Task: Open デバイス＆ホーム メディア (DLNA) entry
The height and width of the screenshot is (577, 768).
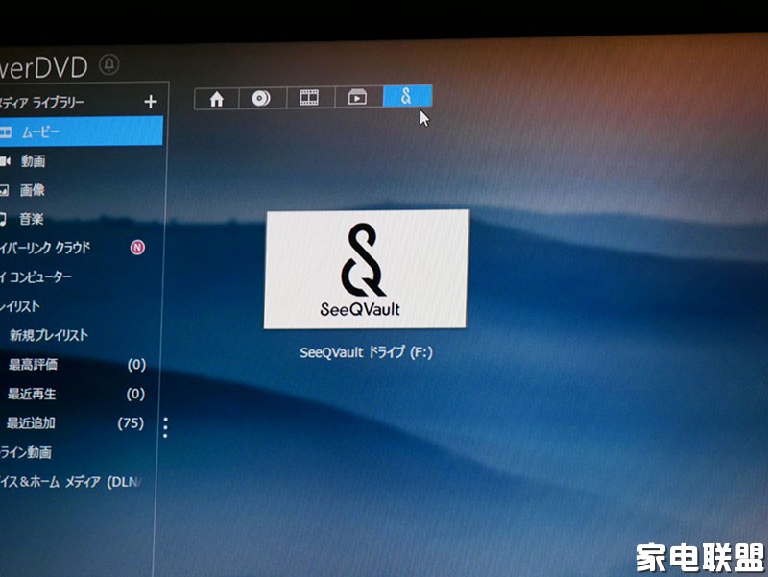Action: click(71, 482)
